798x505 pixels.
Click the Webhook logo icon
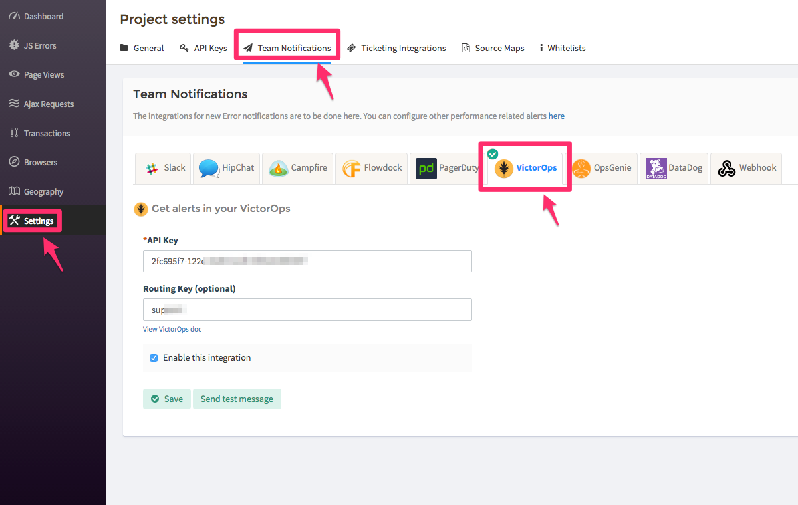click(727, 169)
